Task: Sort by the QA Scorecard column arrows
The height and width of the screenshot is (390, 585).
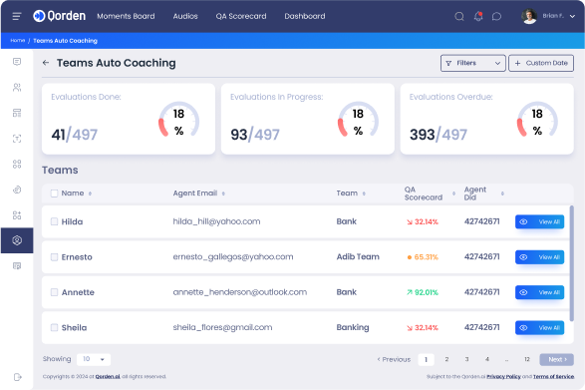Action: click(x=453, y=194)
